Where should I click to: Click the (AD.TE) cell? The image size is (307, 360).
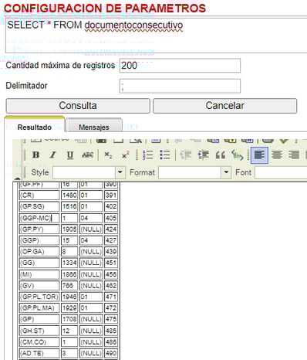coord(39,353)
